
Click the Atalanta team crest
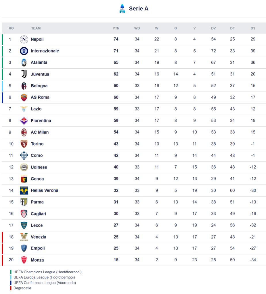(24, 63)
